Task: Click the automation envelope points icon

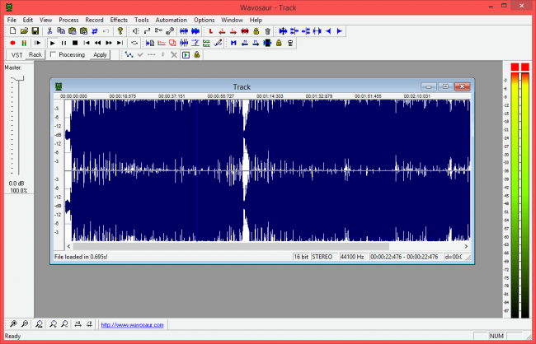Action: point(129,54)
